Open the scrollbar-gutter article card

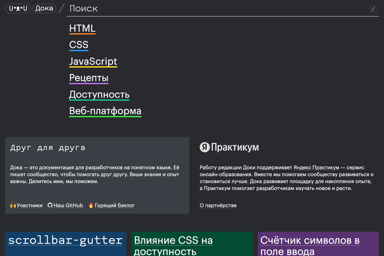coord(66,244)
